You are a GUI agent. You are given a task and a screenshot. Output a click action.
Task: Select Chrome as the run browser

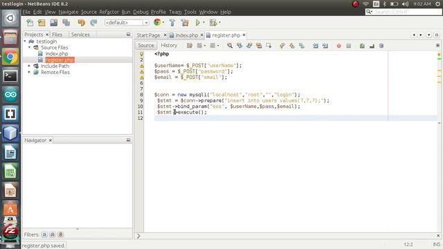157,22
